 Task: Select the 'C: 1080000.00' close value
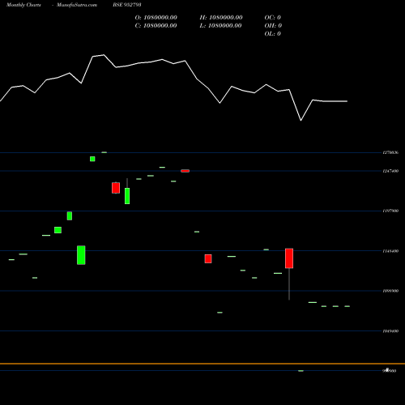pos(156,26)
